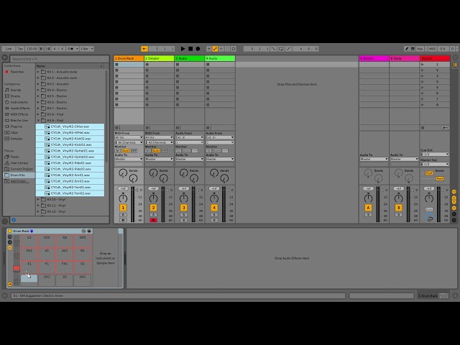Select Drum Kits folder in Places

pyautogui.click(x=17, y=175)
